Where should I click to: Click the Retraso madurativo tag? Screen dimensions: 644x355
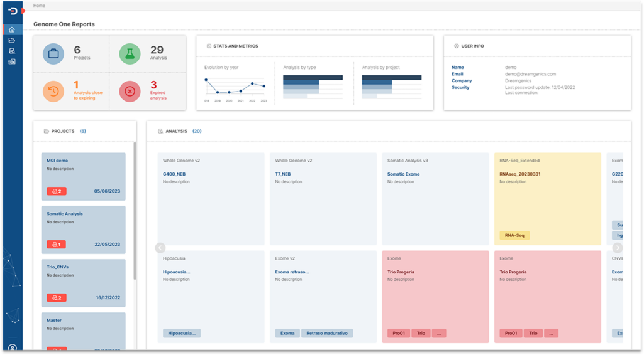click(x=327, y=333)
